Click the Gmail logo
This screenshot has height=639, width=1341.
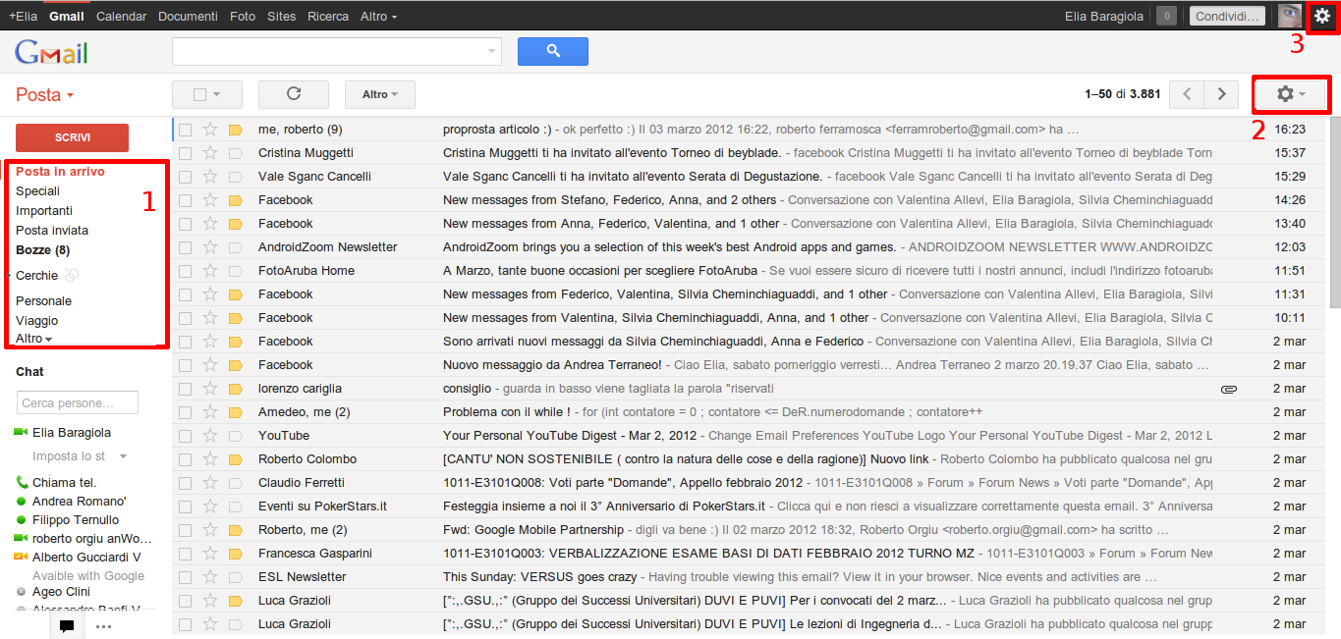(52, 52)
